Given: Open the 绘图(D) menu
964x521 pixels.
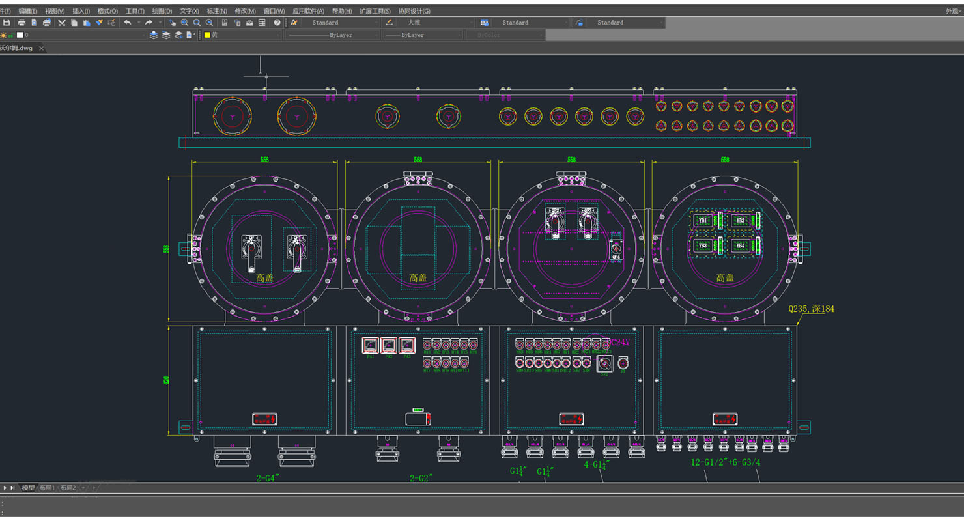Looking at the screenshot, I should pyautogui.click(x=162, y=11).
